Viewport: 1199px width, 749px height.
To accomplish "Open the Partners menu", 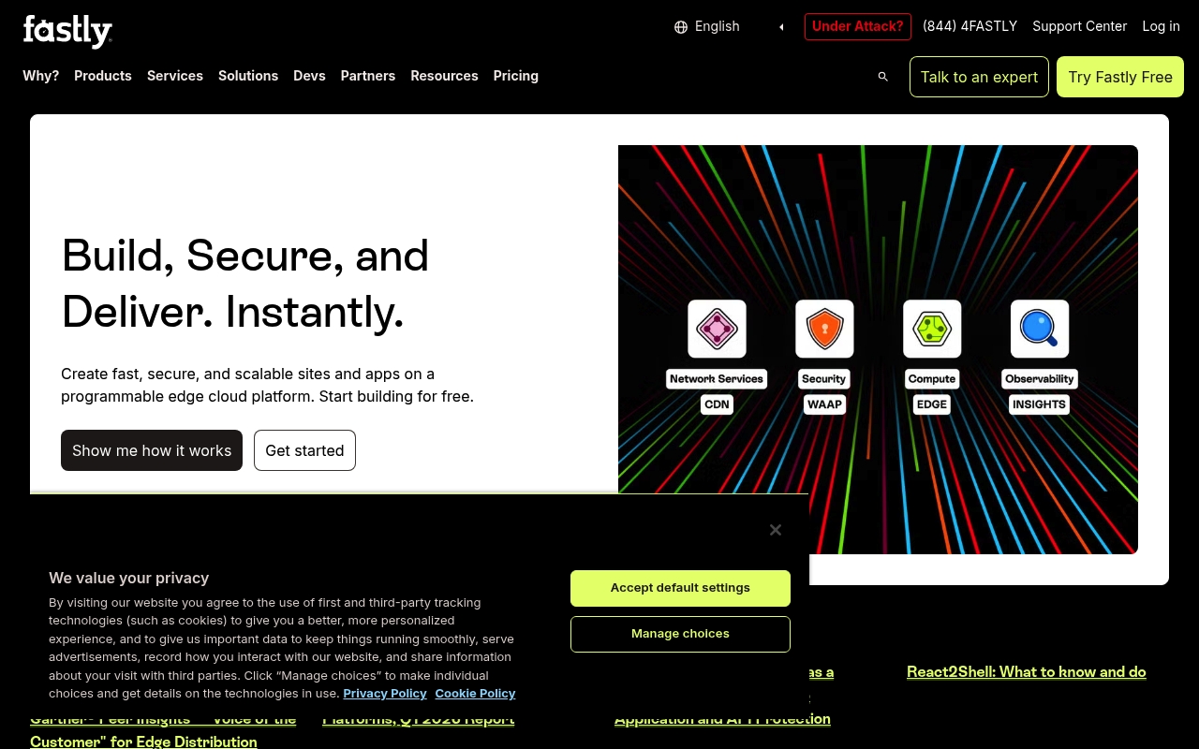I will pyautogui.click(x=368, y=76).
